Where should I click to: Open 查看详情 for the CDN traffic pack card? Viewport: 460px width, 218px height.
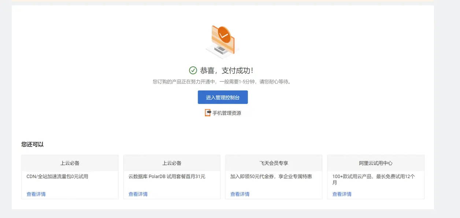click(x=36, y=194)
